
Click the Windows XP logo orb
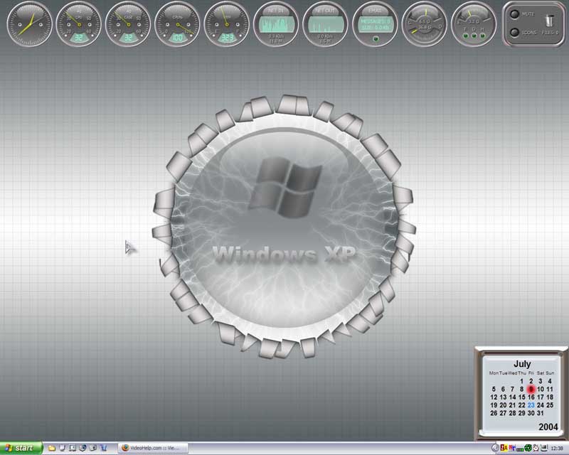[x=284, y=227]
